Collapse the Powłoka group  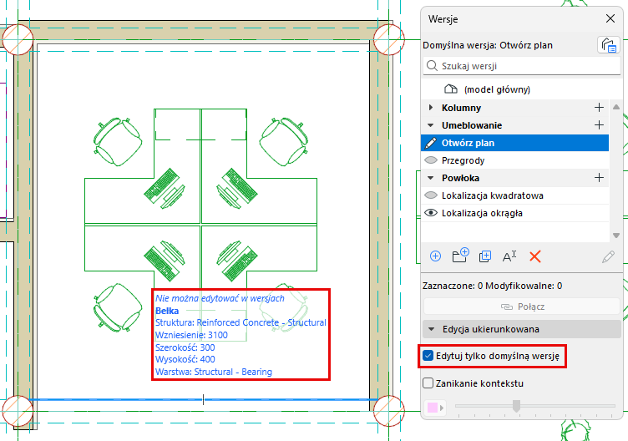point(431,178)
